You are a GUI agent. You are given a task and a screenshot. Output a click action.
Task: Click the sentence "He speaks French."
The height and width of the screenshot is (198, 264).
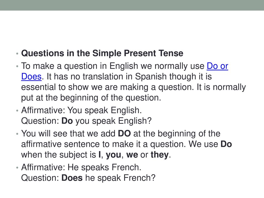point(104,167)
